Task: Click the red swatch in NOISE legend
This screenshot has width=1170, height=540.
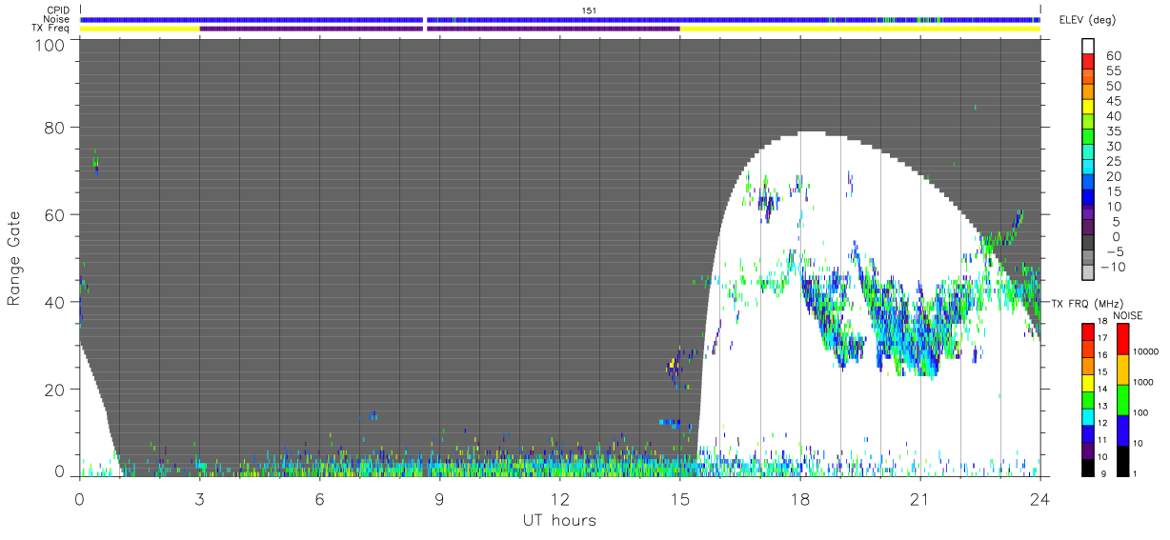Action: (x=1123, y=339)
